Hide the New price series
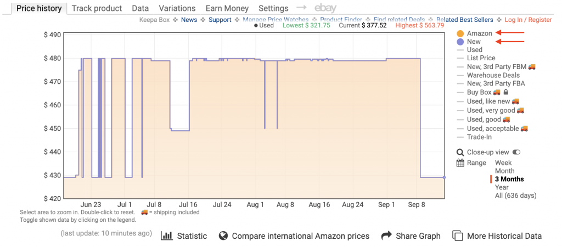The width and height of the screenshot is (562, 247). (x=474, y=42)
